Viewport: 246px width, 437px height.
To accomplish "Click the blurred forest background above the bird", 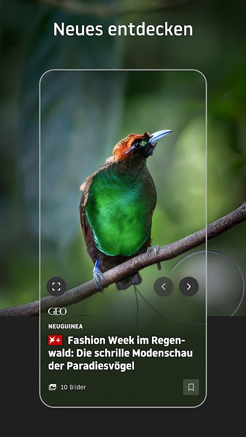I will (122, 101).
